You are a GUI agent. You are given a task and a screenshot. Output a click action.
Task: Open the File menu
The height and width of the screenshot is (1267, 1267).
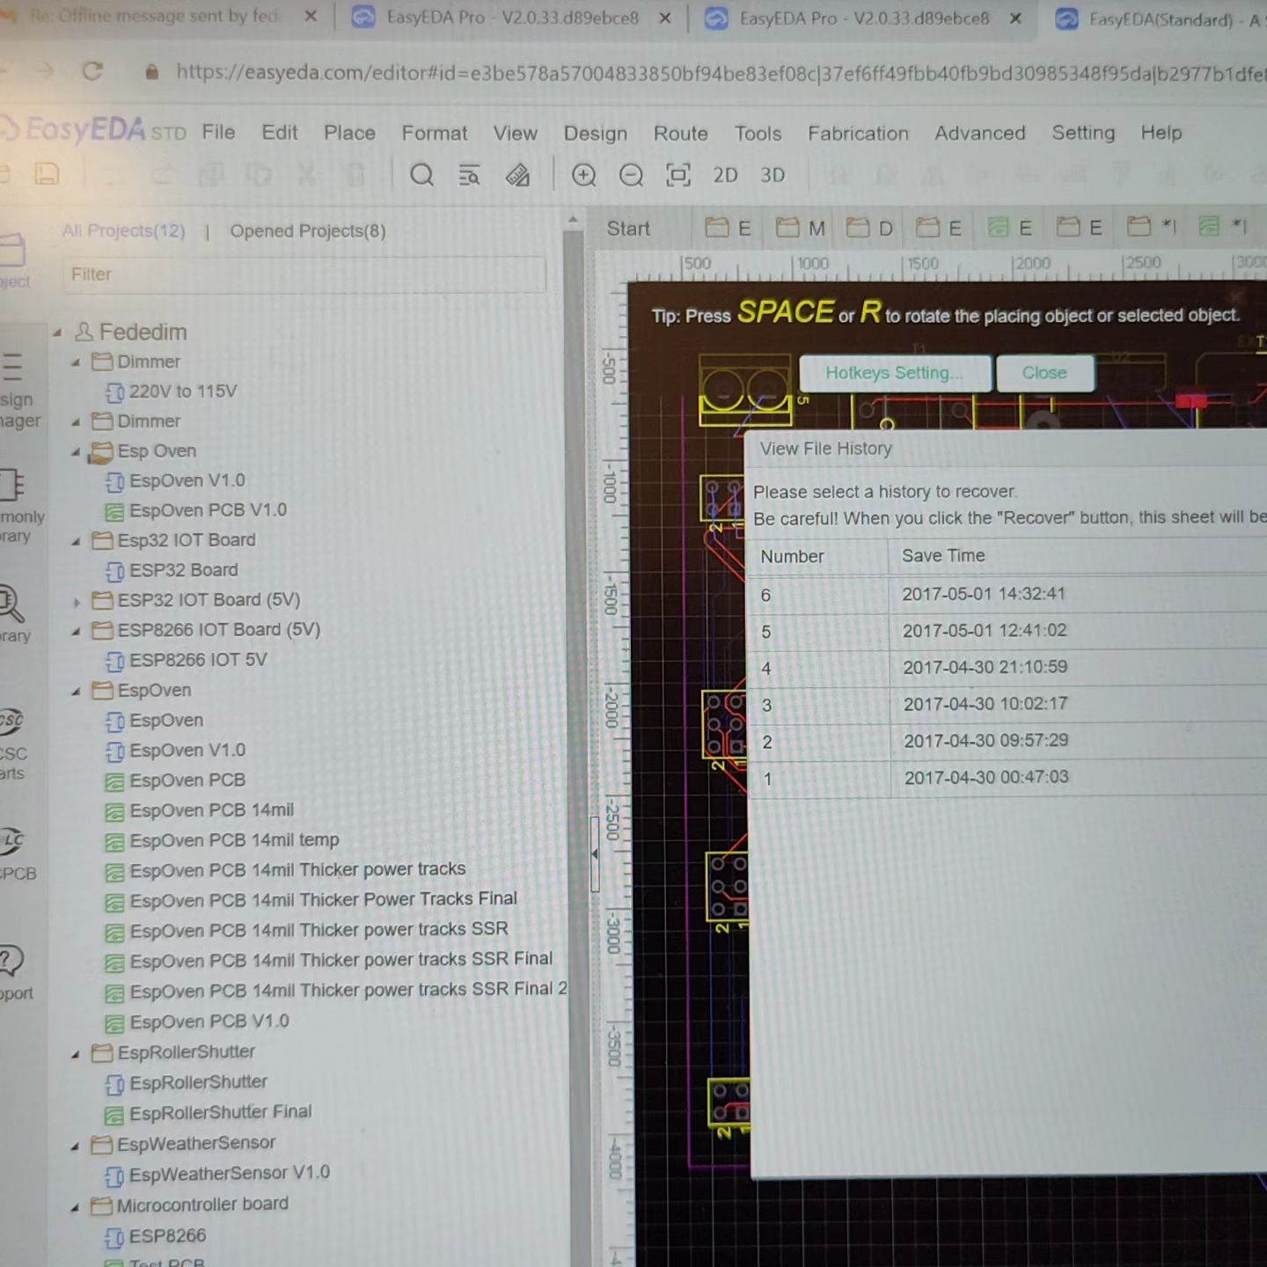pos(218,132)
